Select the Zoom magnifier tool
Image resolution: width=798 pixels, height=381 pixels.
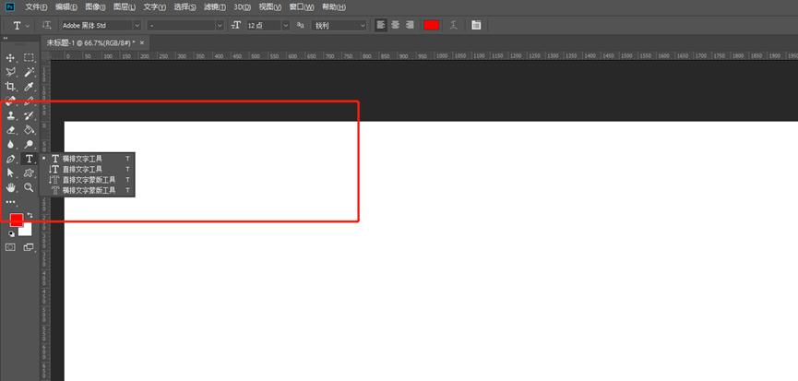30,187
